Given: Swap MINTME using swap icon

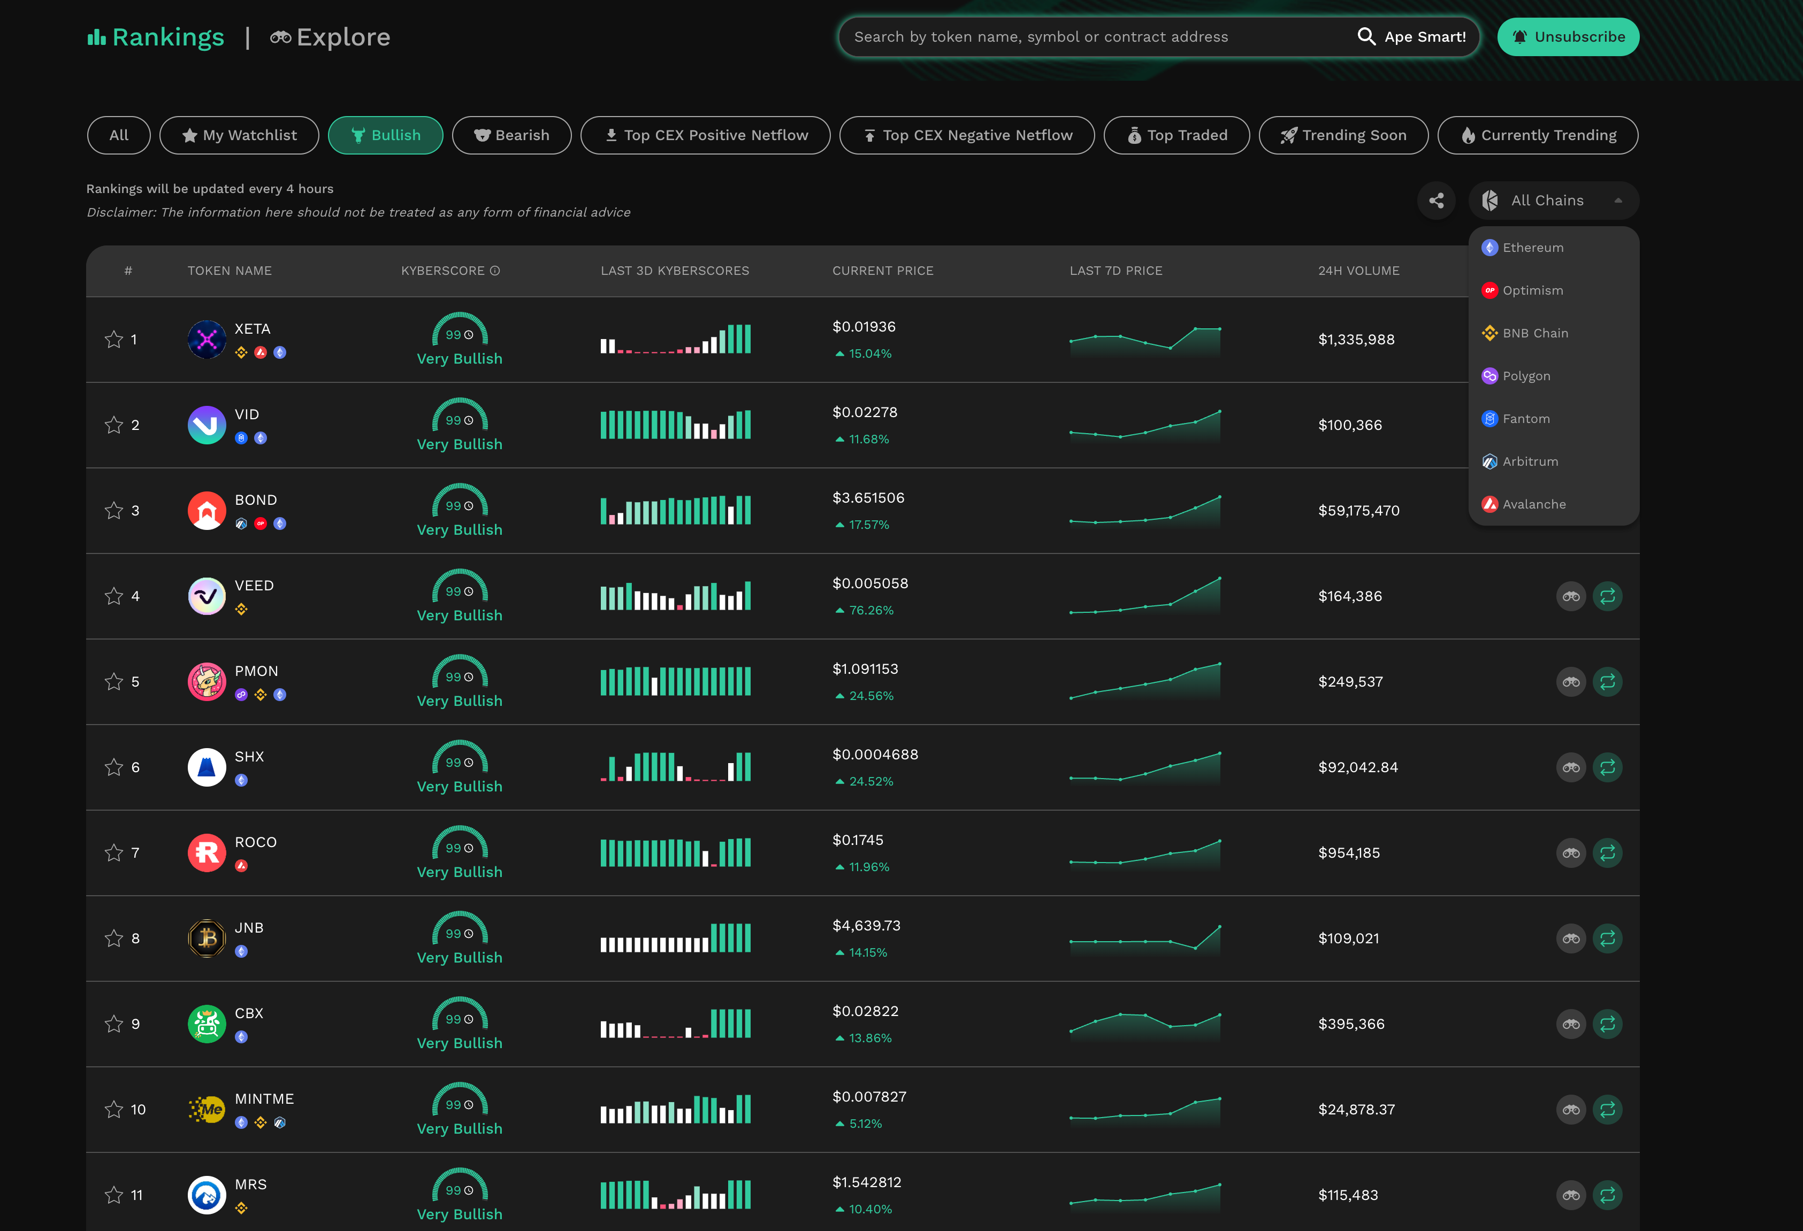Looking at the screenshot, I should [1608, 1110].
